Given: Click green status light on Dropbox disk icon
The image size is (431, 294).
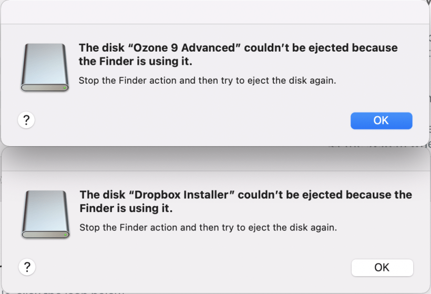Looking at the screenshot, I should 65,234.
